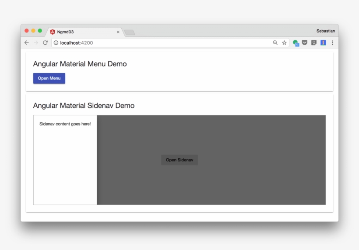Bookmark this page with the star icon

[285, 43]
